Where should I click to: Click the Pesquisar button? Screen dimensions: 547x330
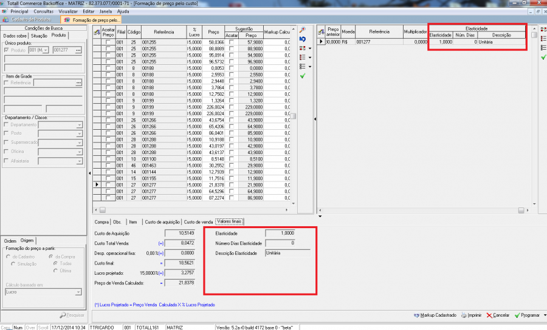[72, 315]
